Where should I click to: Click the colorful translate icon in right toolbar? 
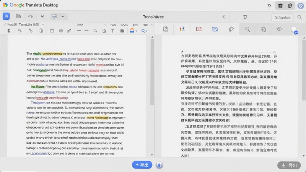click(x=182, y=29)
